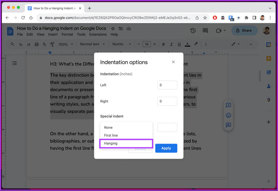
Task: Click the Right indentation input field
Action: 167,101
